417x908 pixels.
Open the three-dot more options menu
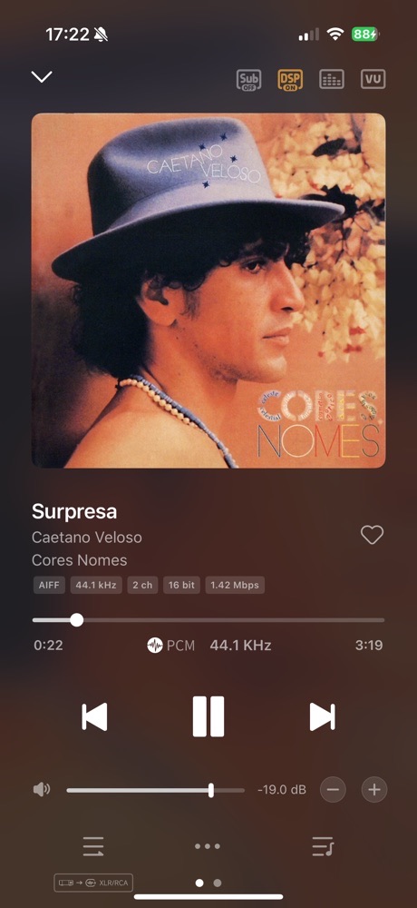[207, 846]
